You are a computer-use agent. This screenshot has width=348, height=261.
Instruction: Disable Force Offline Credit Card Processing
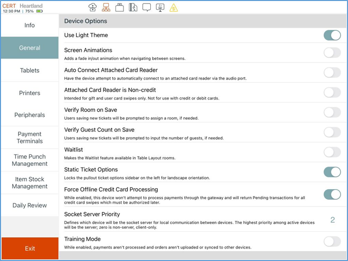tap(332, 194)
